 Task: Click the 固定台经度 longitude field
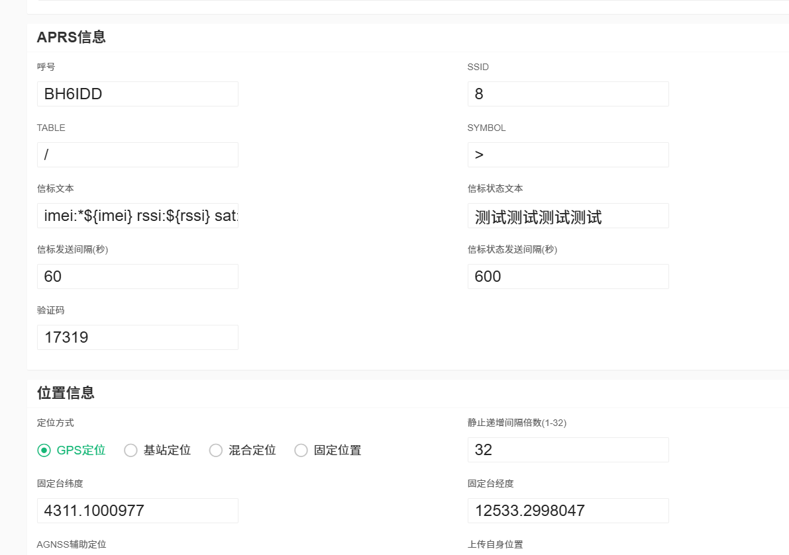[x=567, y=510]
